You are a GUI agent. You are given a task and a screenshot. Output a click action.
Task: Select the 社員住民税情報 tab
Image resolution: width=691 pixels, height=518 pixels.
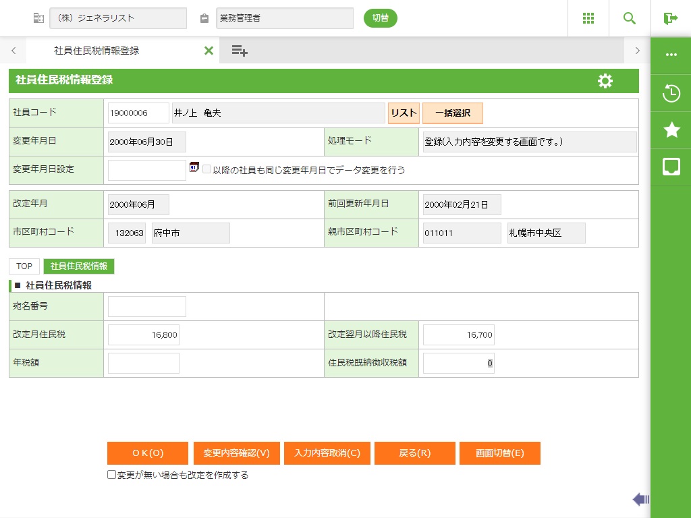(79, 266)
